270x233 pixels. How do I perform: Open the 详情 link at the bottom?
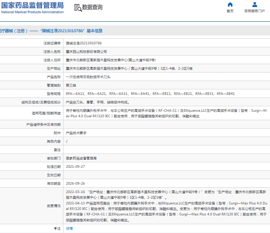pos(69,228)
